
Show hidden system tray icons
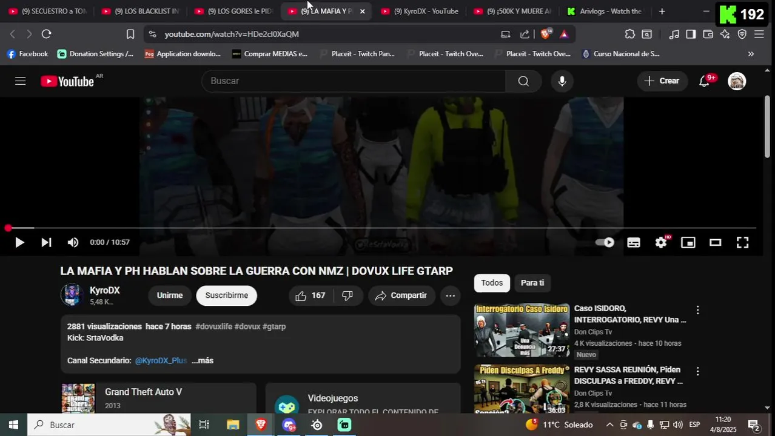(609, 425)
